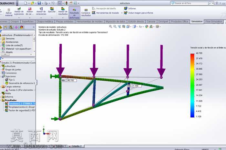Open Herramientas de trazado dropdown arrow
226x150 pixels.
pos(122,13)
